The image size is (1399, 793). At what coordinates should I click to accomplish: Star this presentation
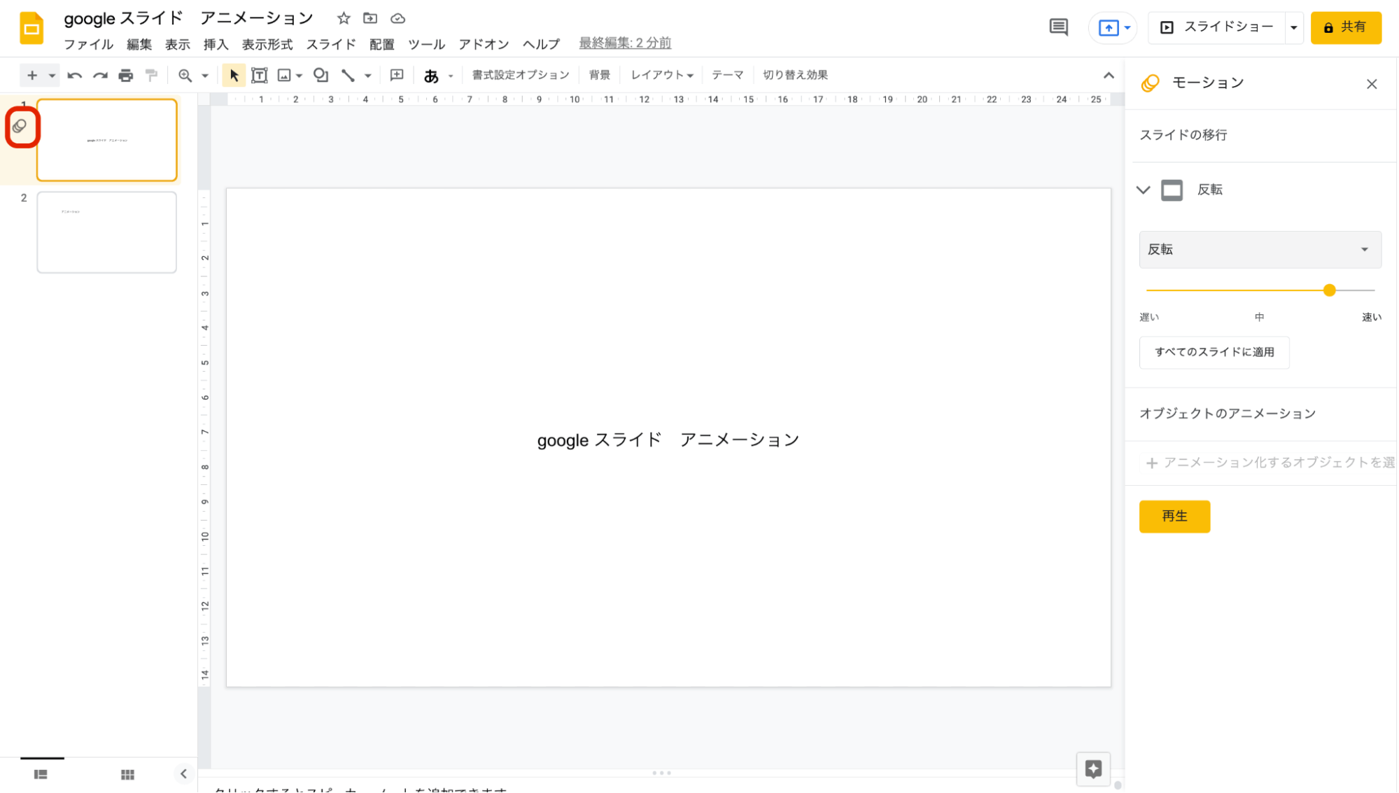point(343,18)
